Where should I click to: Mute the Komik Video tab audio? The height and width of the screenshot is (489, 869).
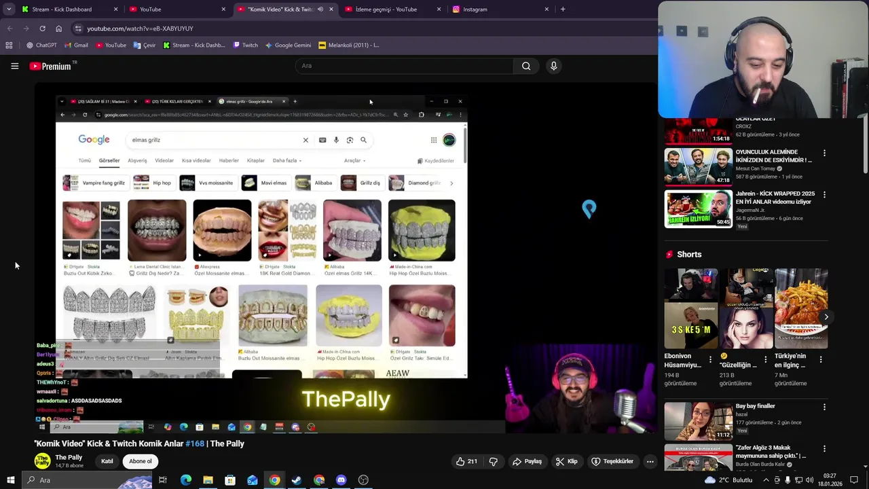[x=320, y=10]
